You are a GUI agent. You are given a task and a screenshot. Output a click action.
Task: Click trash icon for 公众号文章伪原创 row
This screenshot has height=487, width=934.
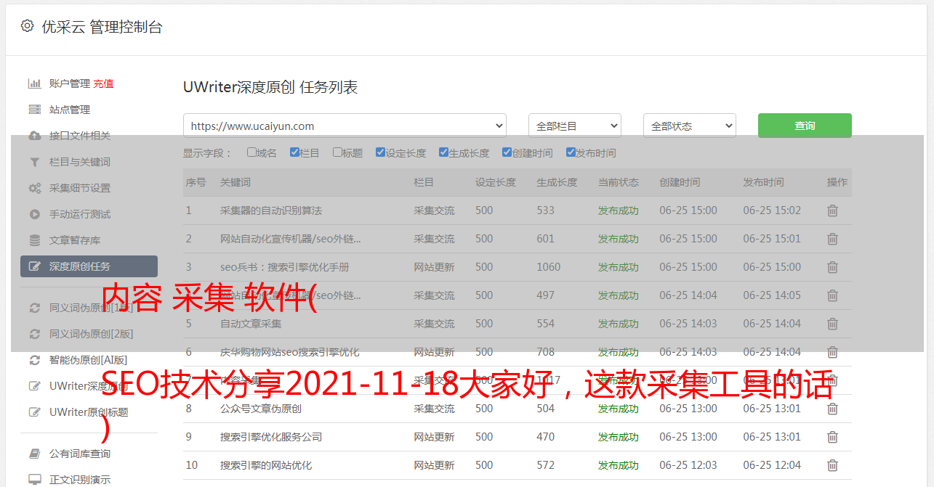(832, 409)
